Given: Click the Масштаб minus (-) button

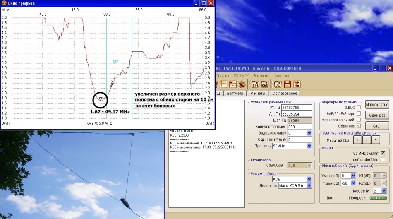Looking at the screenshot, I should click(367, 140).
